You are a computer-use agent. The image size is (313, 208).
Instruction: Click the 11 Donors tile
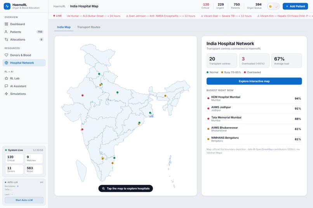tap(14, 169)
